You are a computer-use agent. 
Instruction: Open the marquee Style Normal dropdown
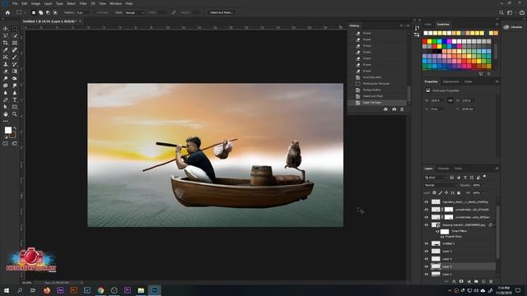pyautogui.click(x=134, y=12)
